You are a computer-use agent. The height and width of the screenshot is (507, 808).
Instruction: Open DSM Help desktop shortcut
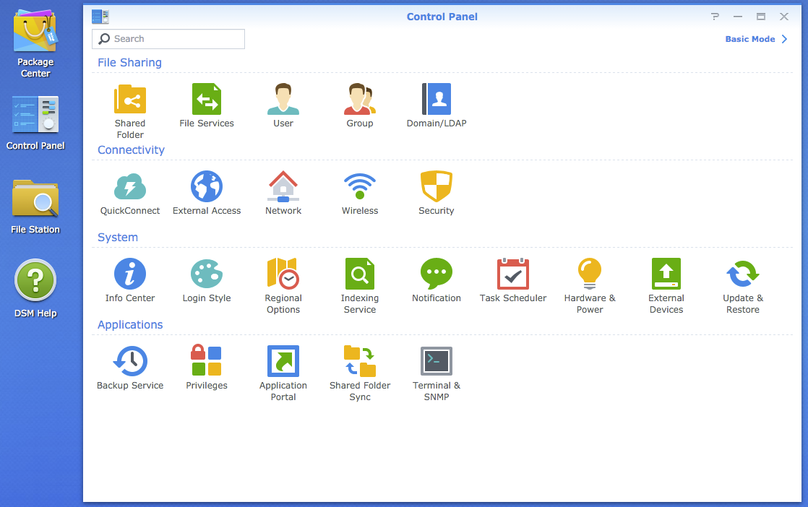[35, 282]
